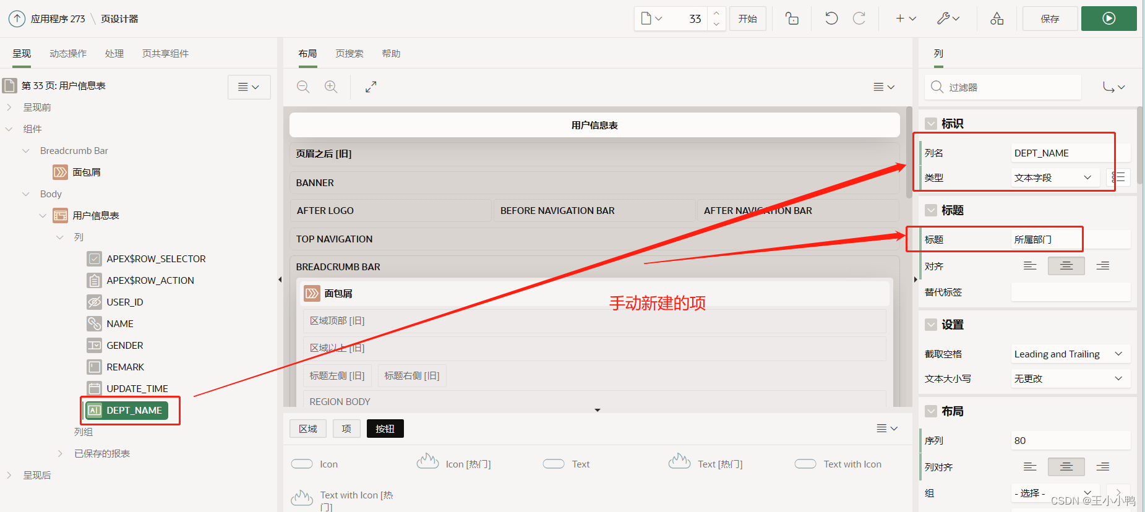The image size is (1145, 512).
Task: Open the create plus menu
Action: tap(906, 19)
